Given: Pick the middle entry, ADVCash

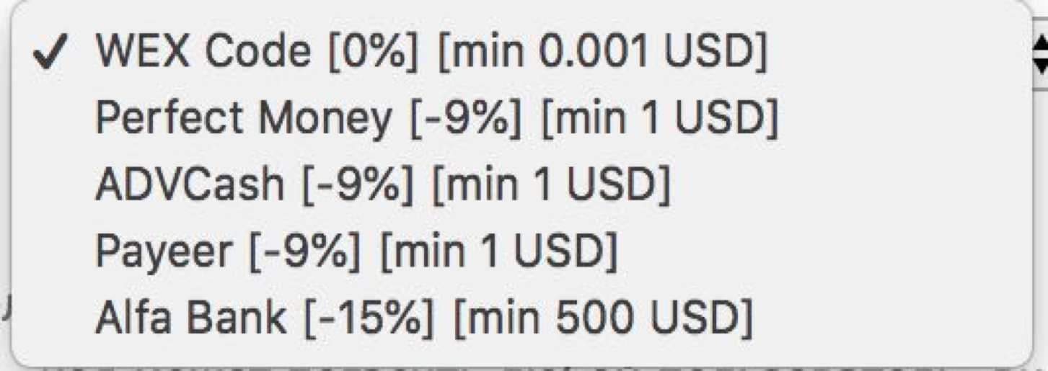Looking at the screenshot, I should coord(382,184).
